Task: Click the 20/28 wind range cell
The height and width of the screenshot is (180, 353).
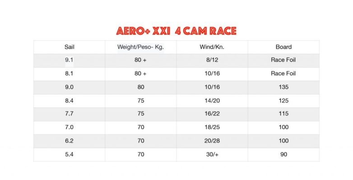Action: click(x=212, y=141)
